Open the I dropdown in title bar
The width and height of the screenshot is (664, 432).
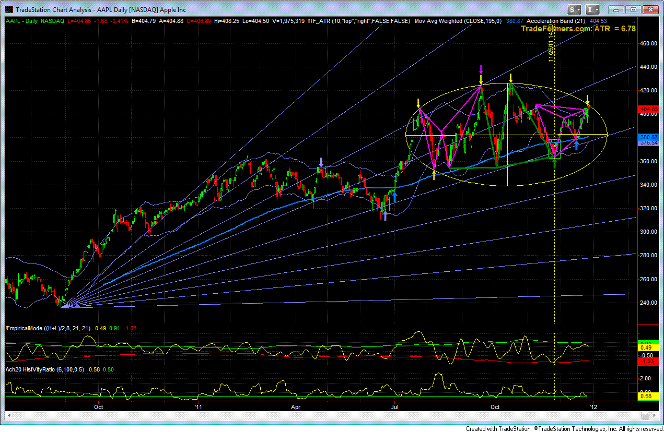point(592,9)
